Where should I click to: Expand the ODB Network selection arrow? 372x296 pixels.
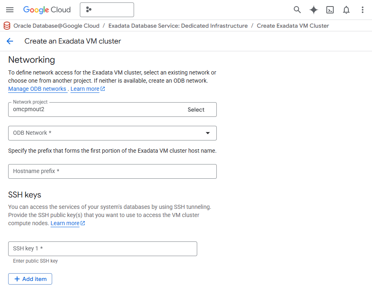208,133
